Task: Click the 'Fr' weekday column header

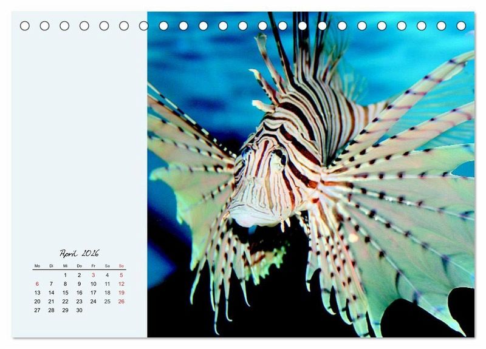Action: [93, 266]
